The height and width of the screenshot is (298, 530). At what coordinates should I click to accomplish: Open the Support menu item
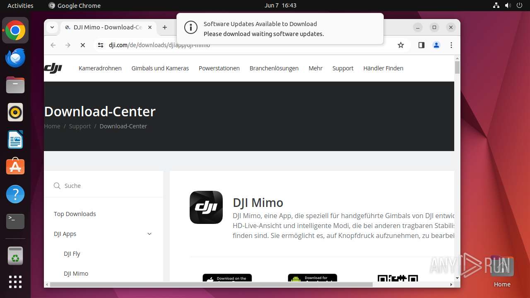[343, 68]
